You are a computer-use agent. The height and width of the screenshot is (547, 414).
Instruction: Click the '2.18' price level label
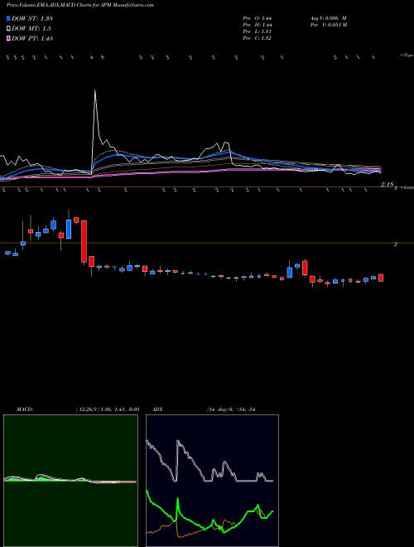click(x=388, y=184)
